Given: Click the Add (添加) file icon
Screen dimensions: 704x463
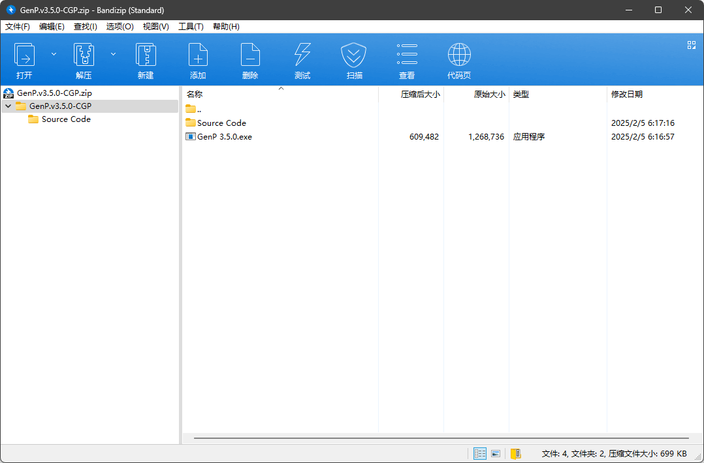Looking at the screenshot, I should 198,55.
